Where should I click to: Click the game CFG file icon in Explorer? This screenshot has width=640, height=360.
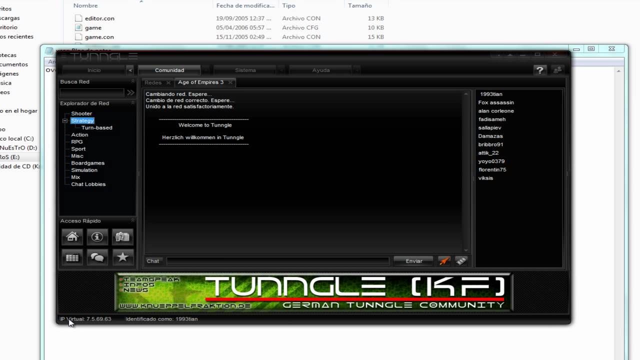[78, 27]
